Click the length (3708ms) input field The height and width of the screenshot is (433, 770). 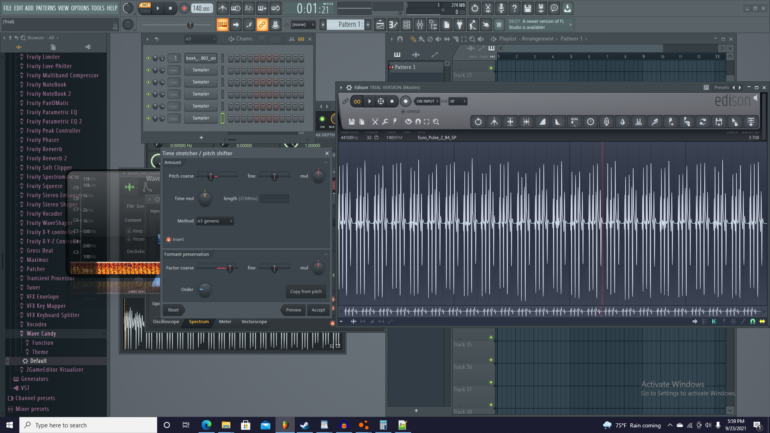pyautogui.click(x=274, y=199)
